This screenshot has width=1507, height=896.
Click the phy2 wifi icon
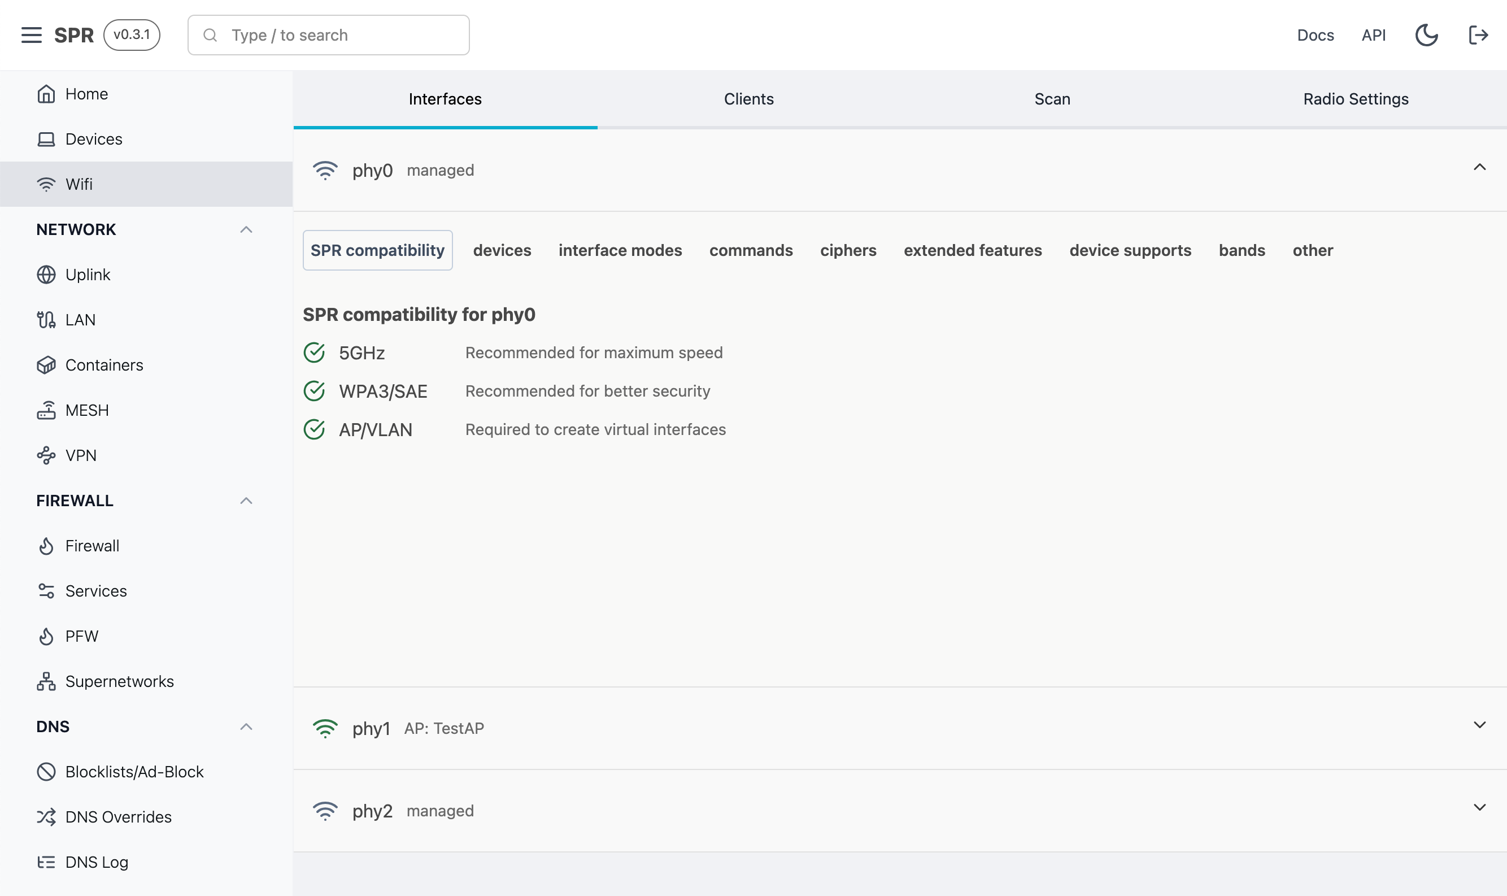pyautogui.click(x=325, y=811)
